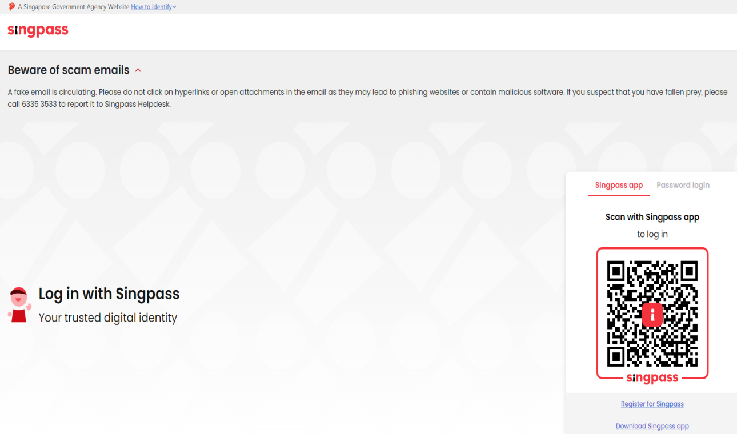Click the 'Beware of scam emails' heading
737x434 pixels.
pos(69,70)
